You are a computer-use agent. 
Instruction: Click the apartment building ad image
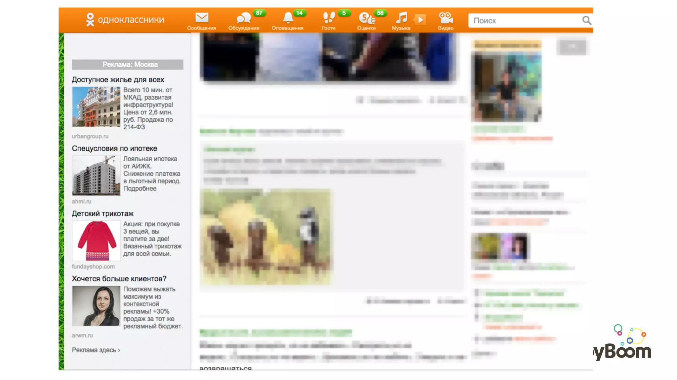click(96, 107)
